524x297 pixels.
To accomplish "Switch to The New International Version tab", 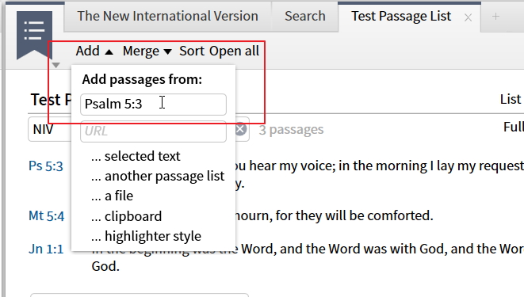I will [x=167, y=16].
